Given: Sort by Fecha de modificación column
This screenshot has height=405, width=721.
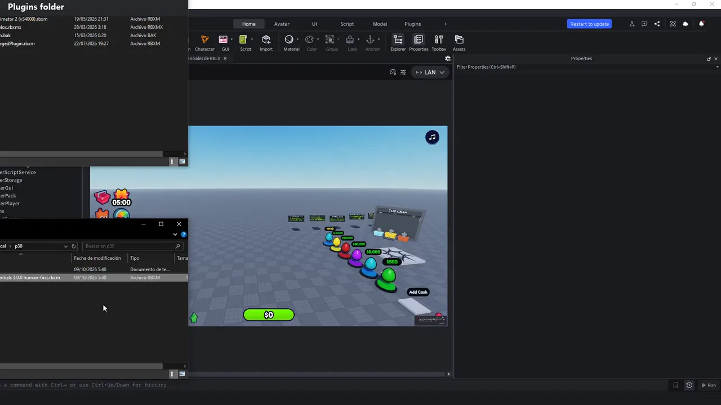Looking at the screenshot, I should pos(97,258).
